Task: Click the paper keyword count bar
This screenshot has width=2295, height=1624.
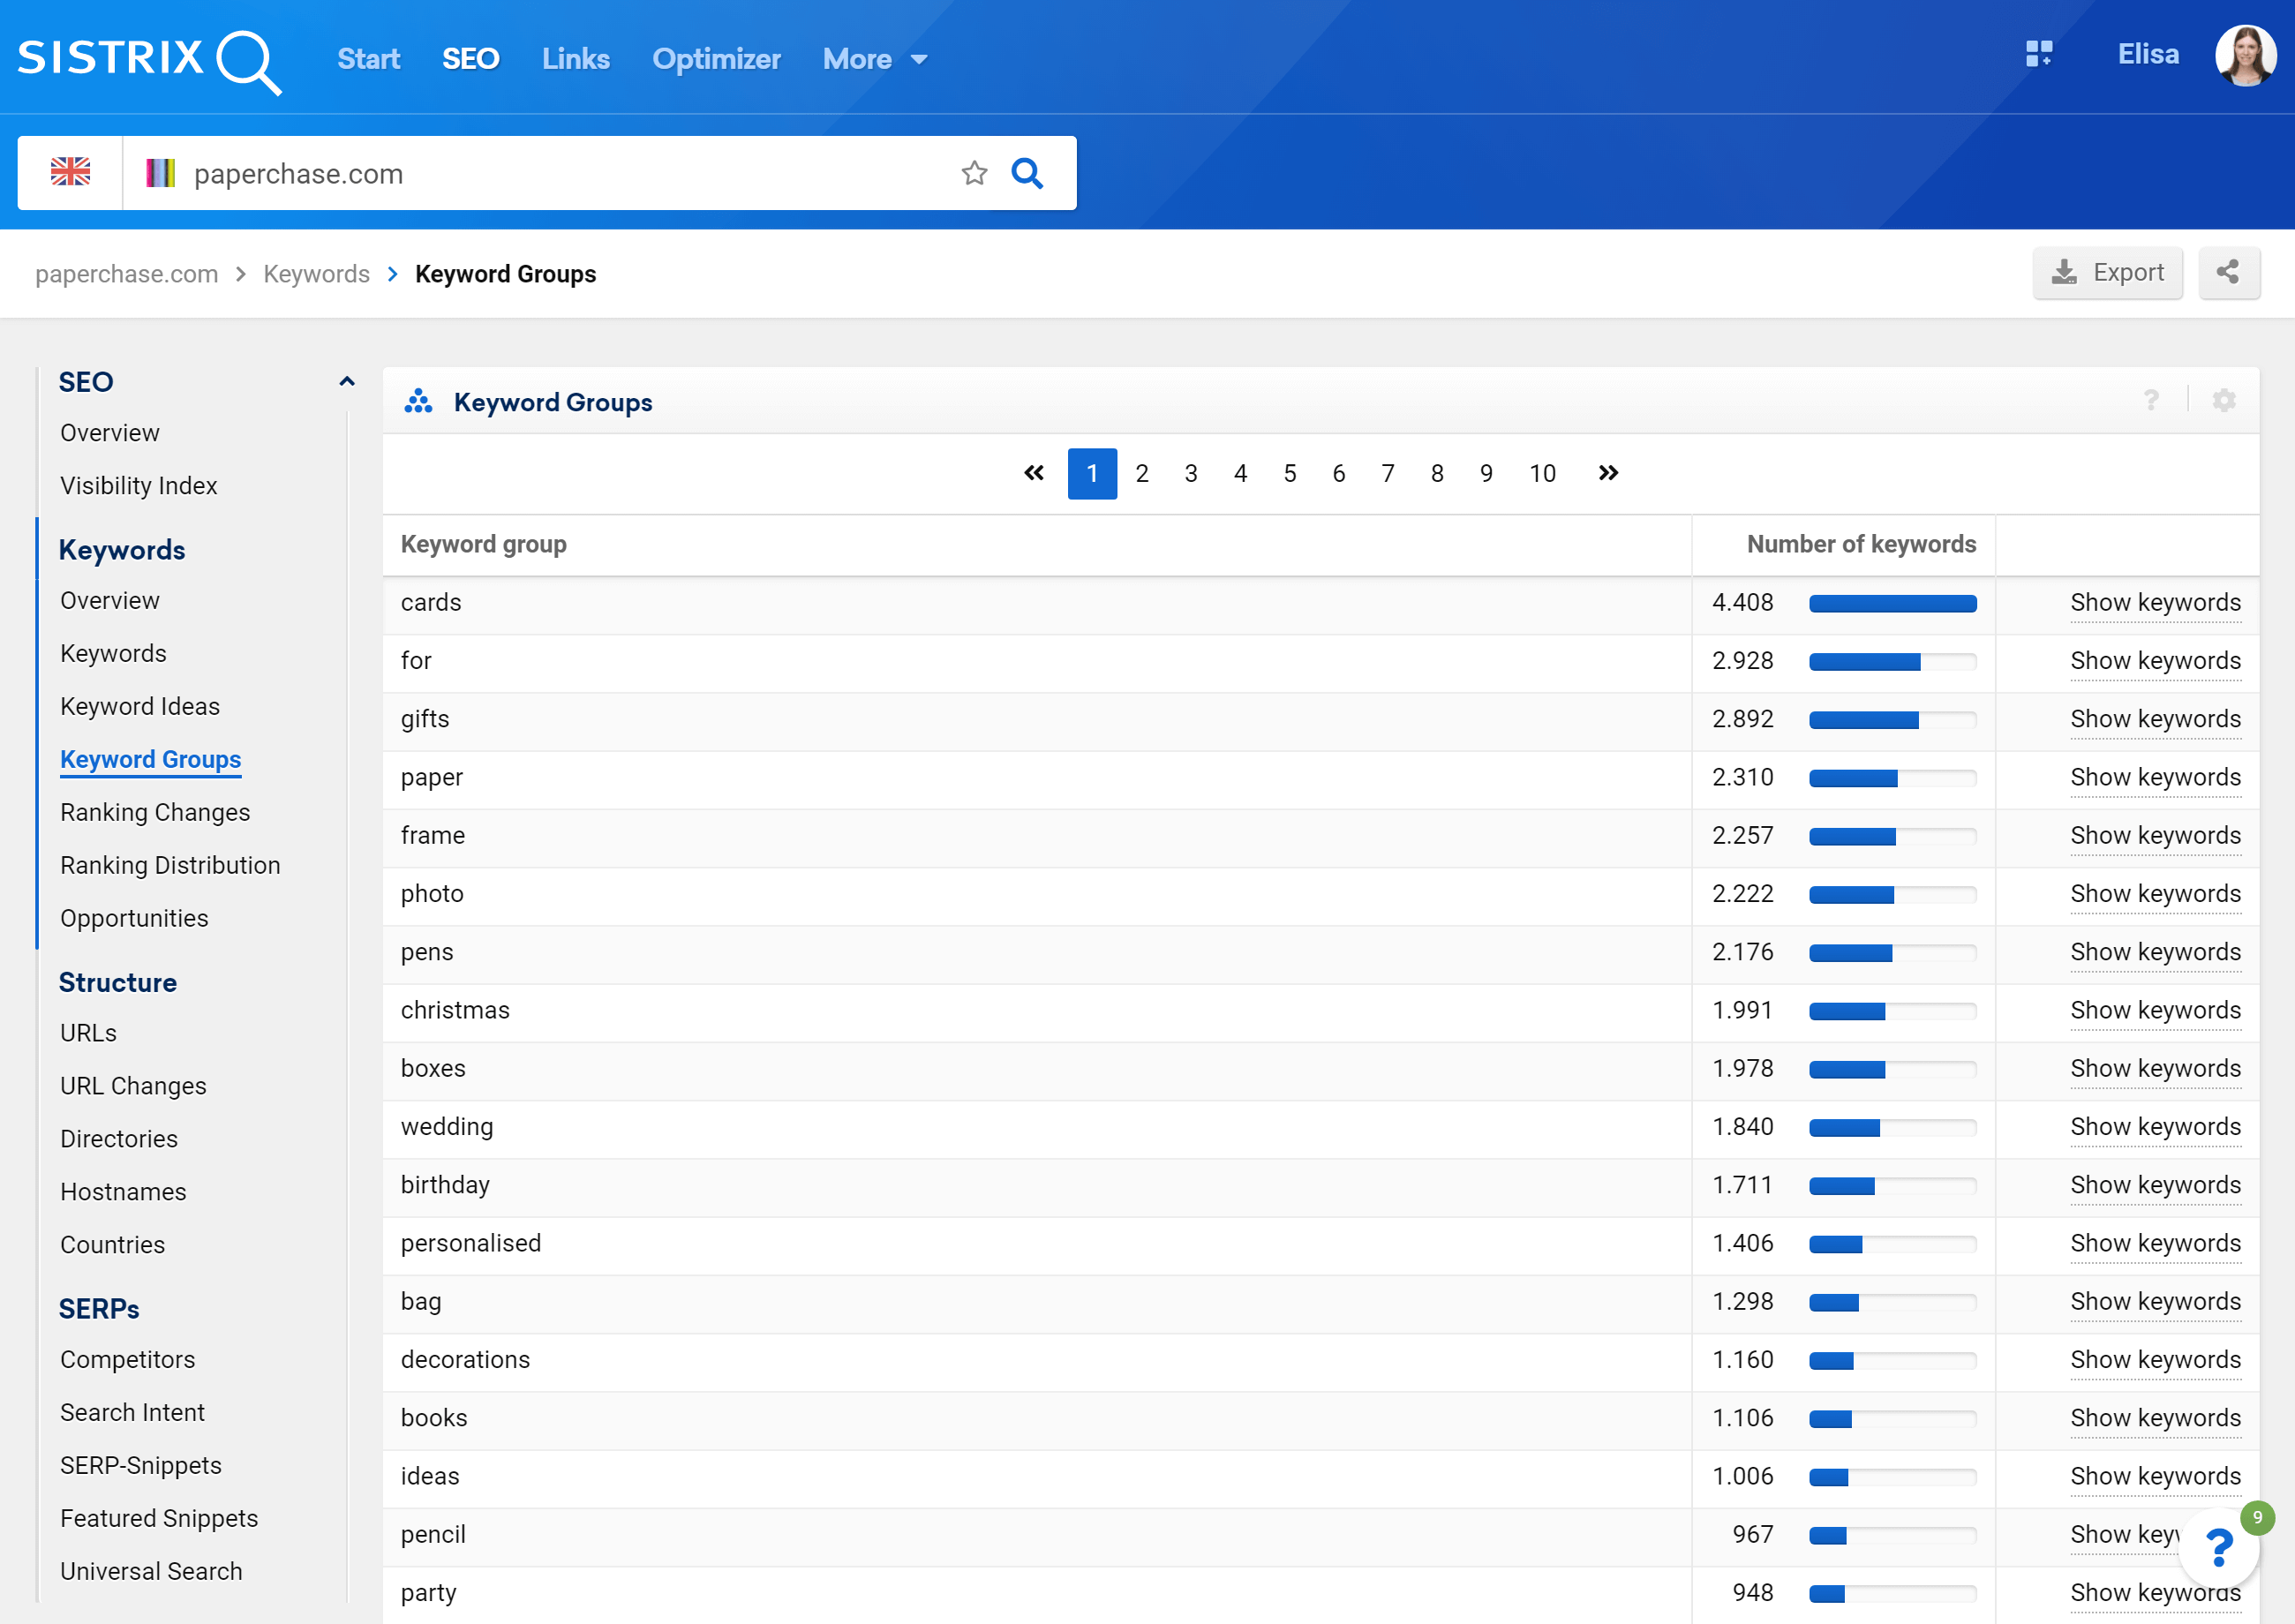Action: 1892,778
